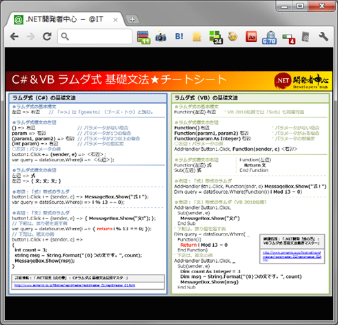Click the green grid extension with 34 badge
Image resolution: width=338 pixels, height=325 pixels.
216,37
